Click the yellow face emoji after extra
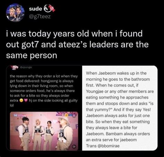Image resolution: width=164 pixels, height=157 pixels. tap(21, 101)
